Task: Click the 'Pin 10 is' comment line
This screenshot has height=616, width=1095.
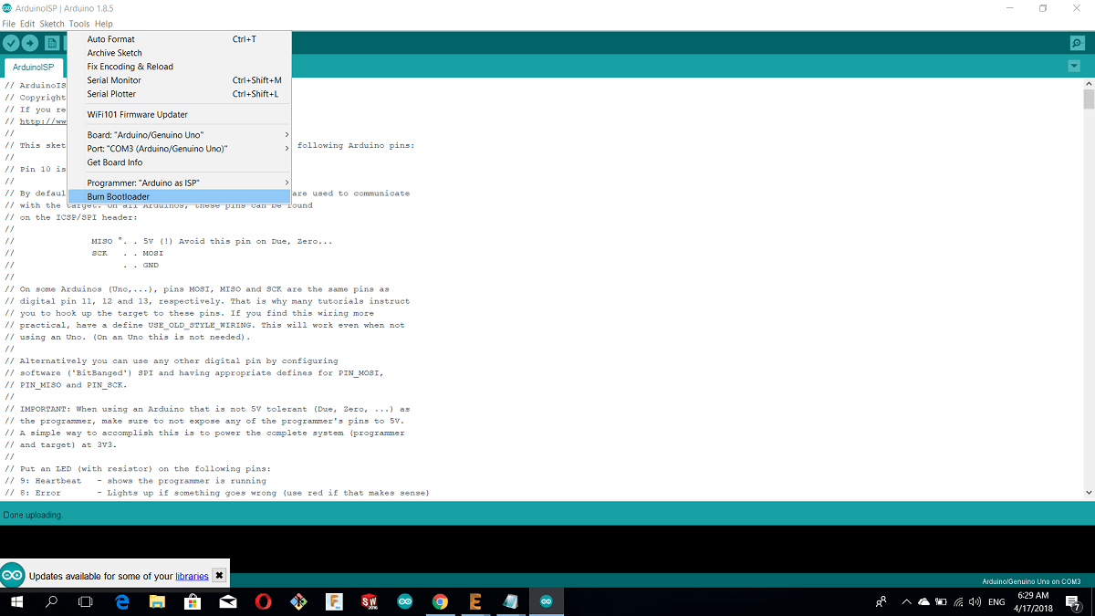Action: [36, 169]
